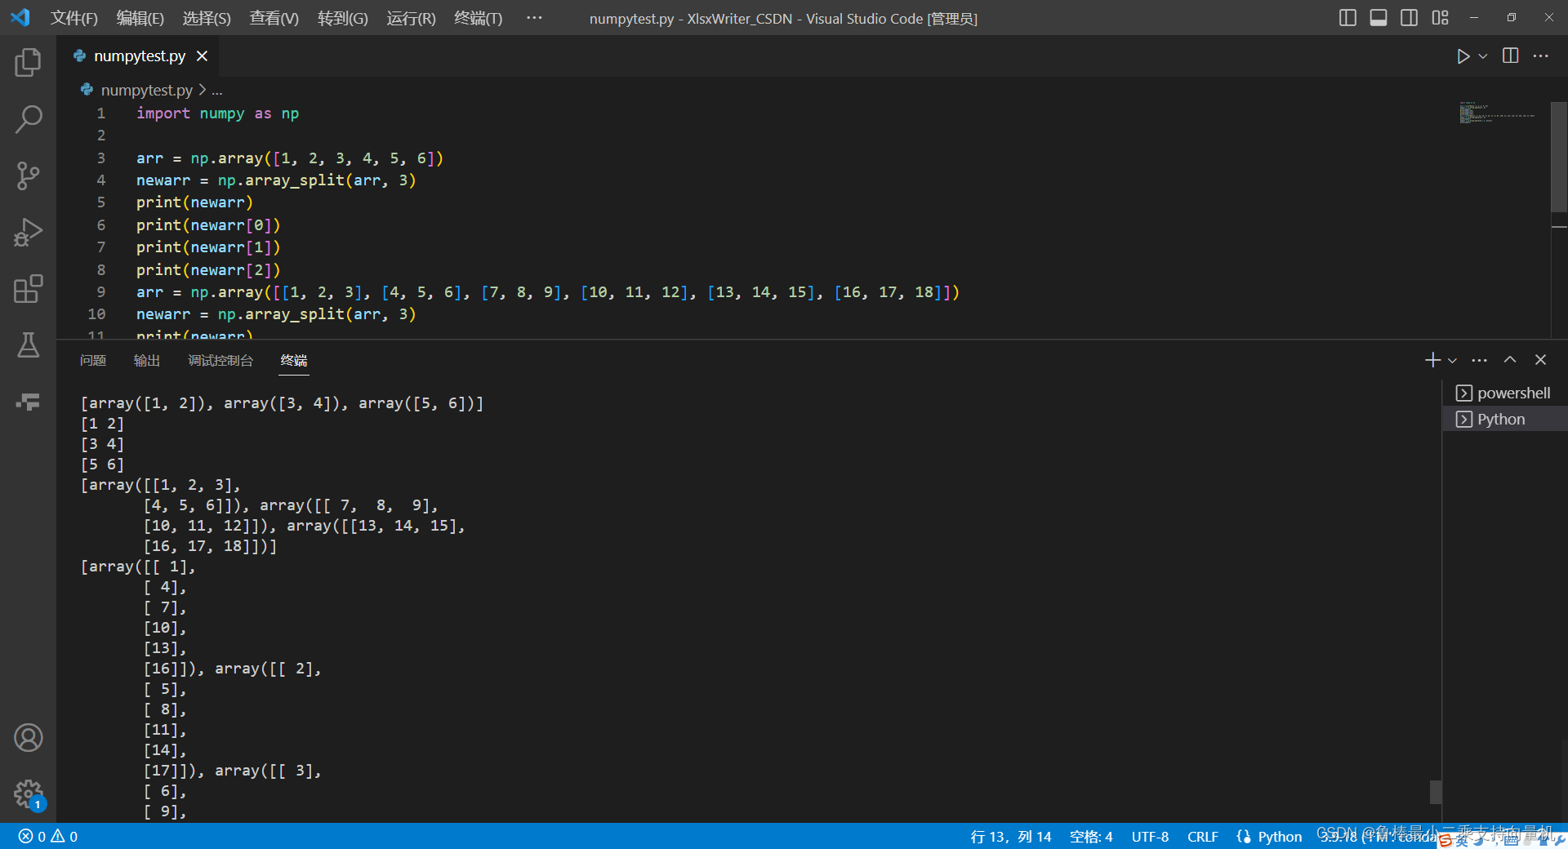Click the errors and warnings indicator
The height and width of the screenshot is (849, 1568).
[48, 836]
